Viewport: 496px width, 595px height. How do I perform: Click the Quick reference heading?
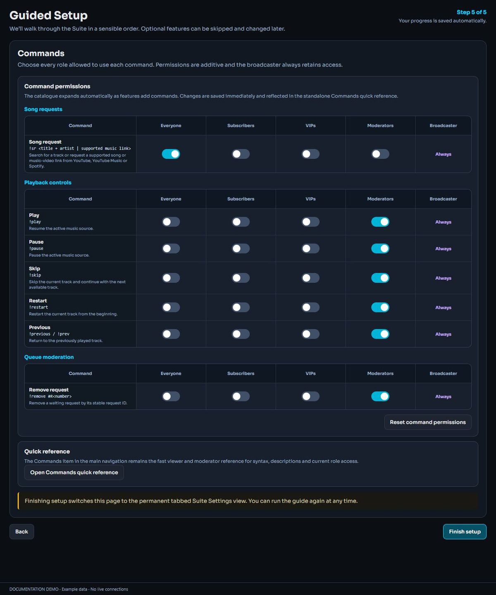[x=47, y=452]
